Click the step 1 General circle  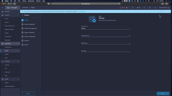[x=23, y=20]
